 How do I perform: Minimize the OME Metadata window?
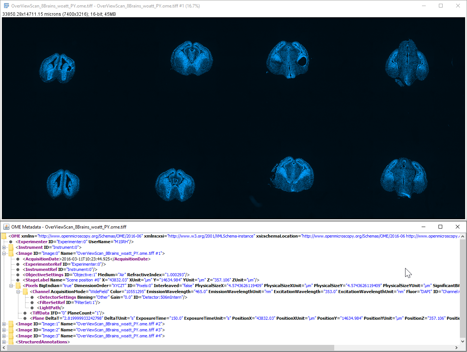click(x=423, y=227)
